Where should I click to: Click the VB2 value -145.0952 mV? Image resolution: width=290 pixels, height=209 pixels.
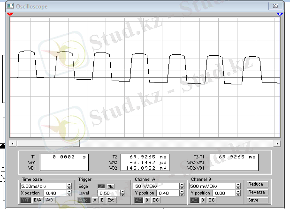(145, 168)
